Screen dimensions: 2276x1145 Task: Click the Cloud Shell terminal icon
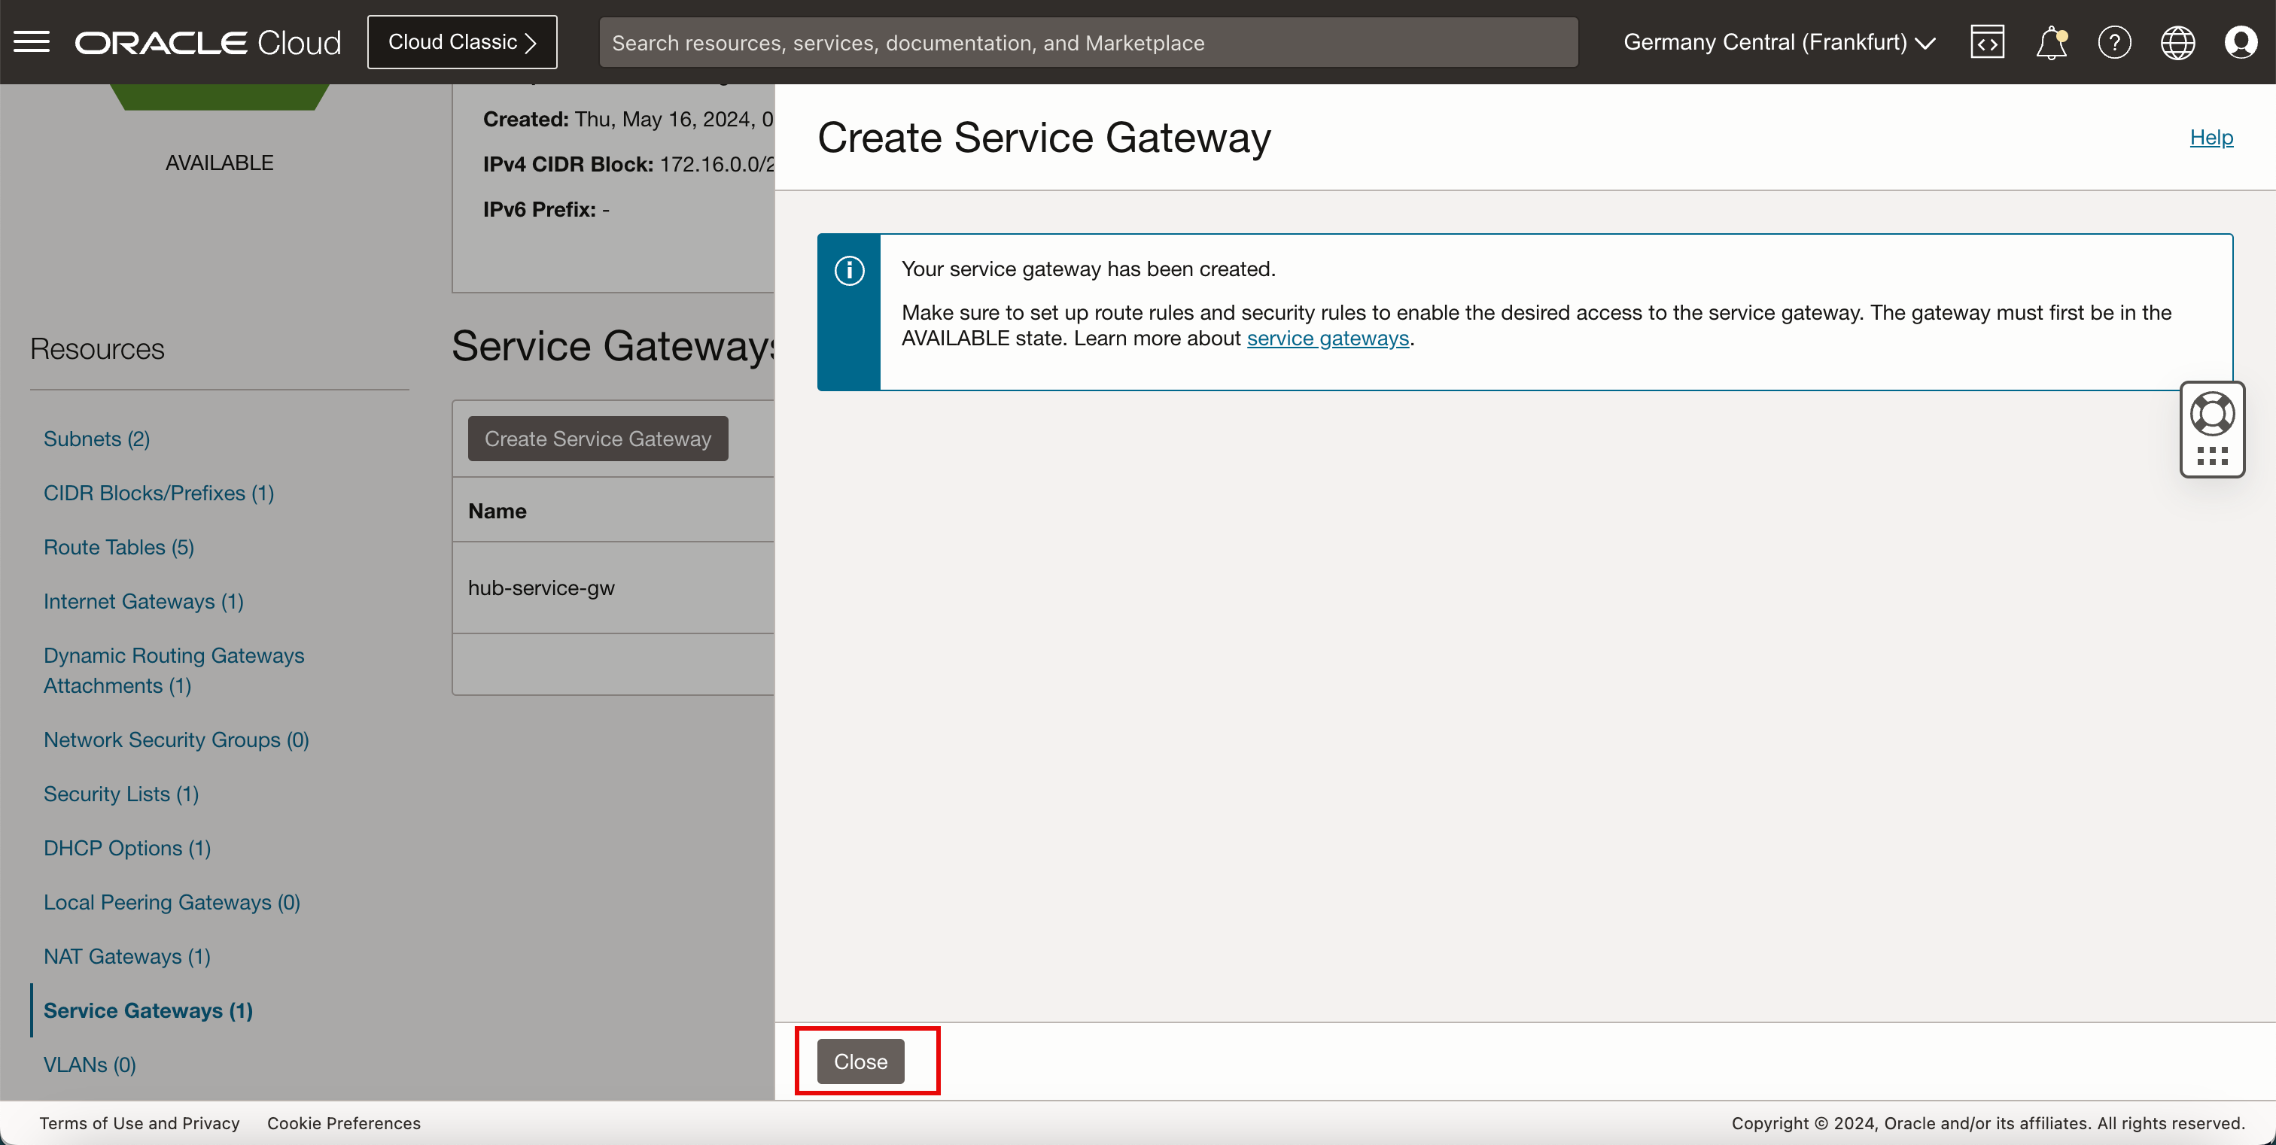[1988, 41]
